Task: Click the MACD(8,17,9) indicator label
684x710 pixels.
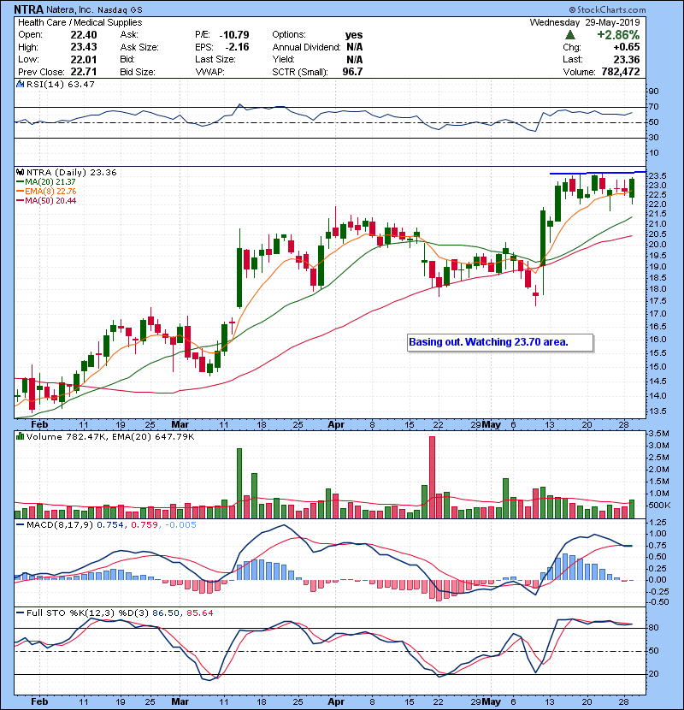Action: 60,525
